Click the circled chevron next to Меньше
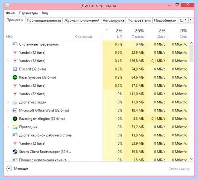This screenshot has width=198, height=180. tap(9, 169)
